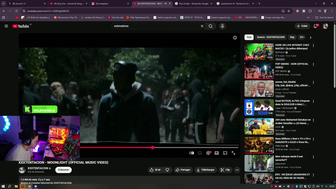Open Chrome extensions puzzle icon
336x189 pixels.
click(x=310, y=11)
